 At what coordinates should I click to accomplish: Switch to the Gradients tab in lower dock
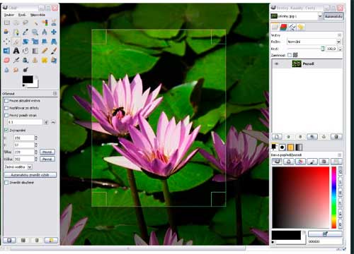(299, 147)
